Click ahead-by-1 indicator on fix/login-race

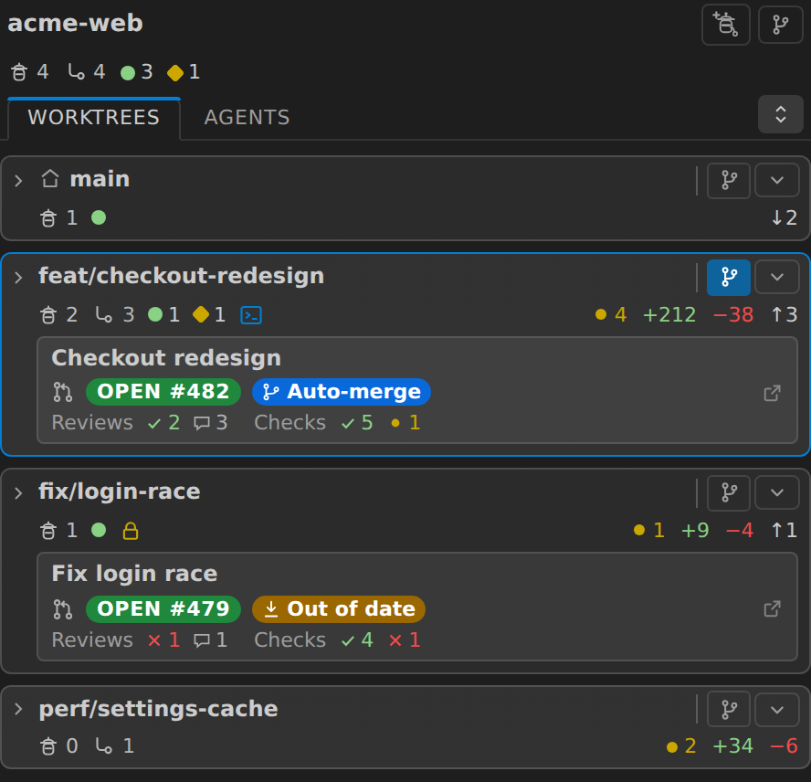pyautogui.click(x=785, y=530)
